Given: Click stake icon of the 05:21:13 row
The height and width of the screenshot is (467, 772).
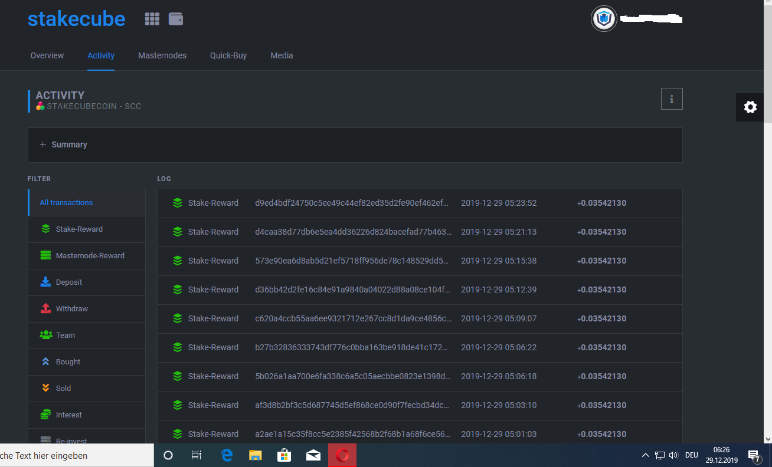Looking at the screenshot, I should [x=177, y=232].
